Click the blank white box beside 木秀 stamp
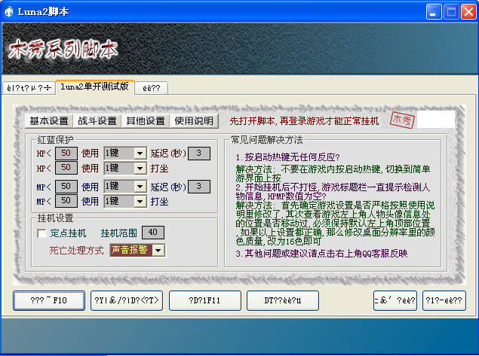 (x=436, y=120)
